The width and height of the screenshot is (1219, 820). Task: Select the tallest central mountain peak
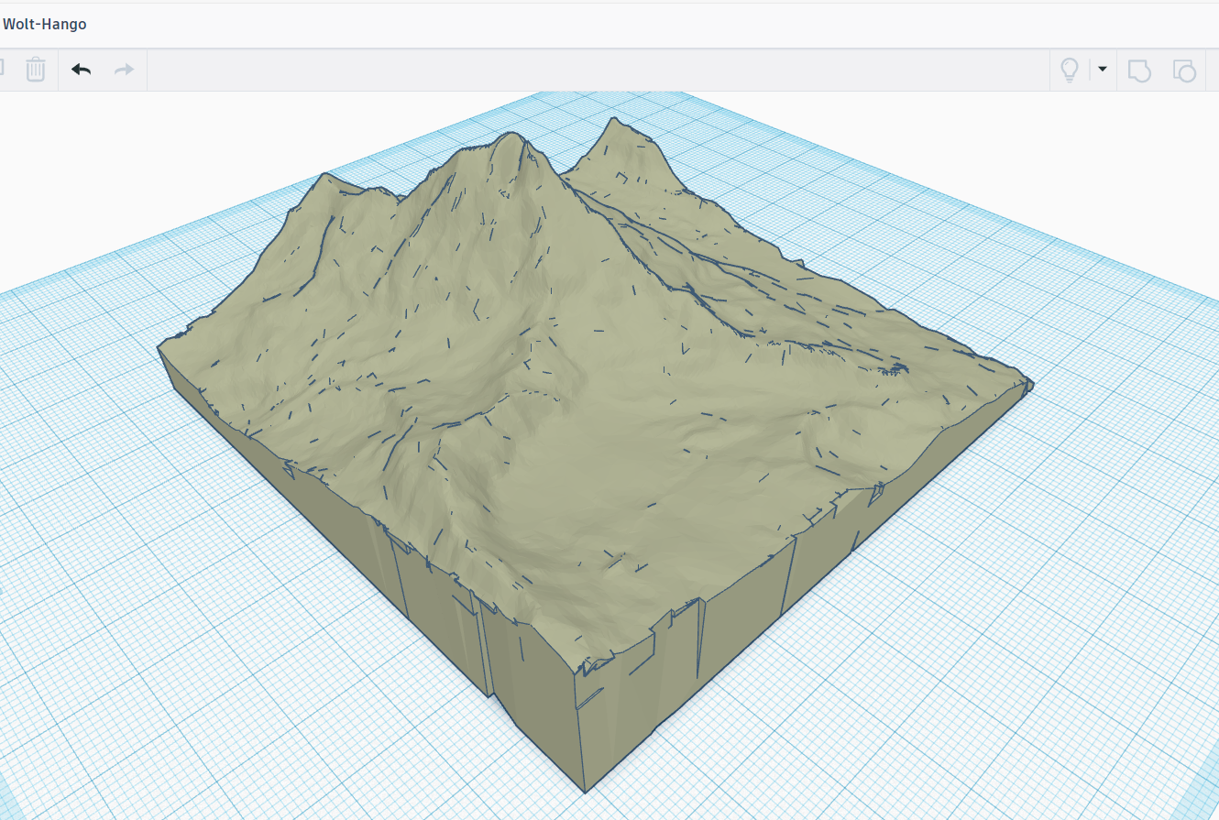pyautogui.click(x=510, y=139)
